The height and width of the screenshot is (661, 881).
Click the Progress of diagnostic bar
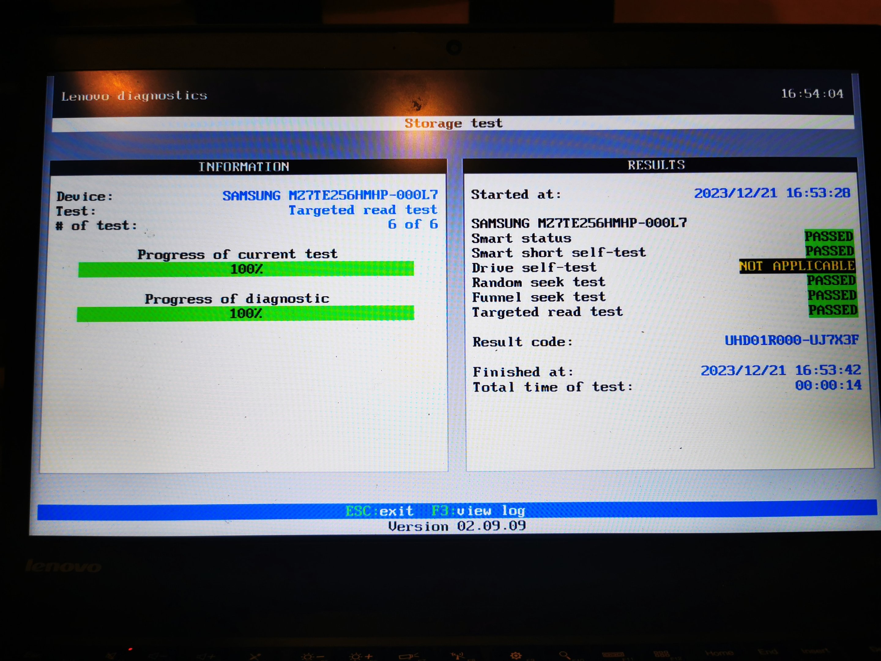coord(245,314)
